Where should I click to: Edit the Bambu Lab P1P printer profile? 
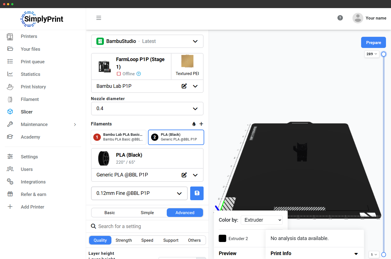[184, 86]
